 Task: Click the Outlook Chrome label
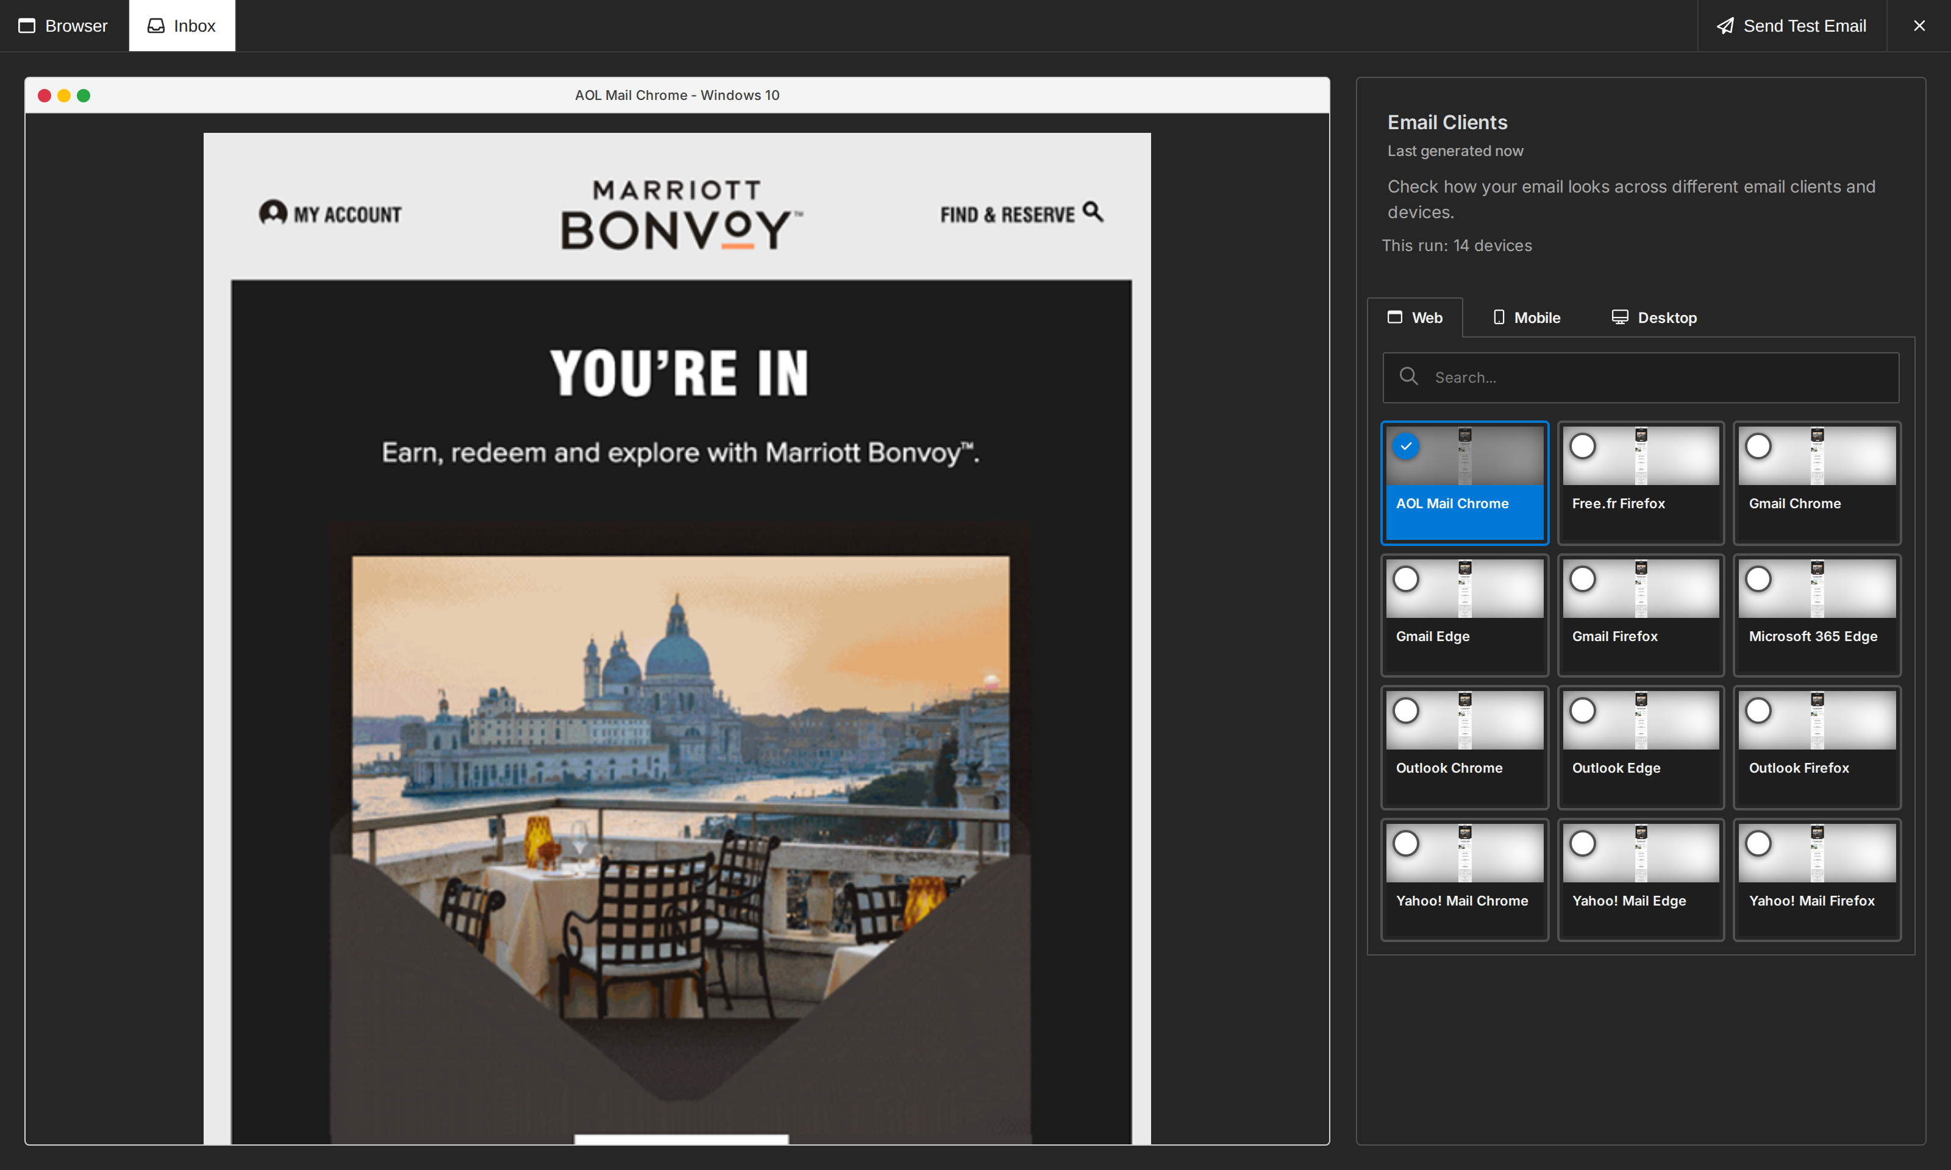(1449, 767)
